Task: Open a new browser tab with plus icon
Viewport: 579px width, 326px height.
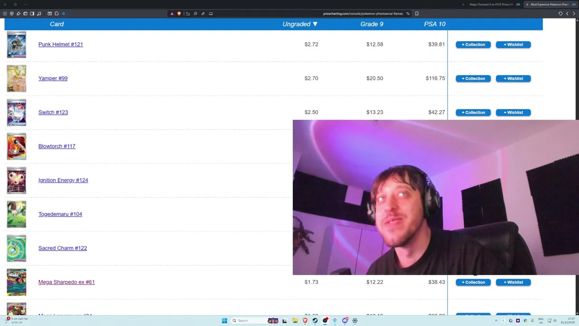Action: tap(463, 5)
